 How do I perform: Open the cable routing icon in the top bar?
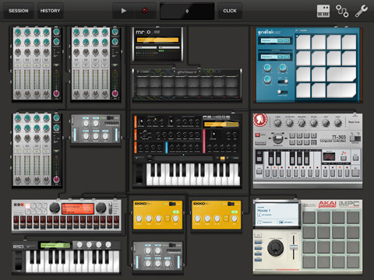tap(342, 11)
